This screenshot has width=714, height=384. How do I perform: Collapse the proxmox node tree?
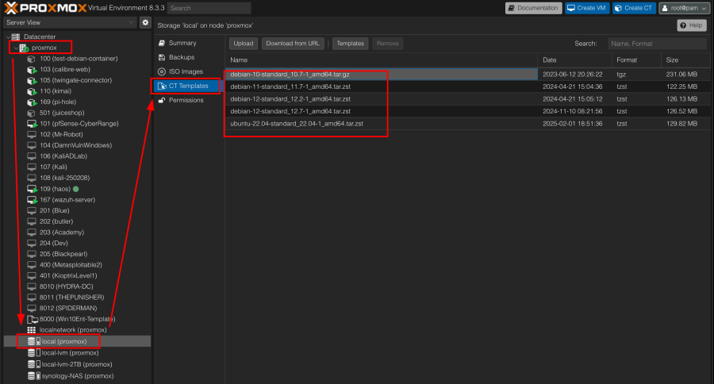tap(15, 48)
